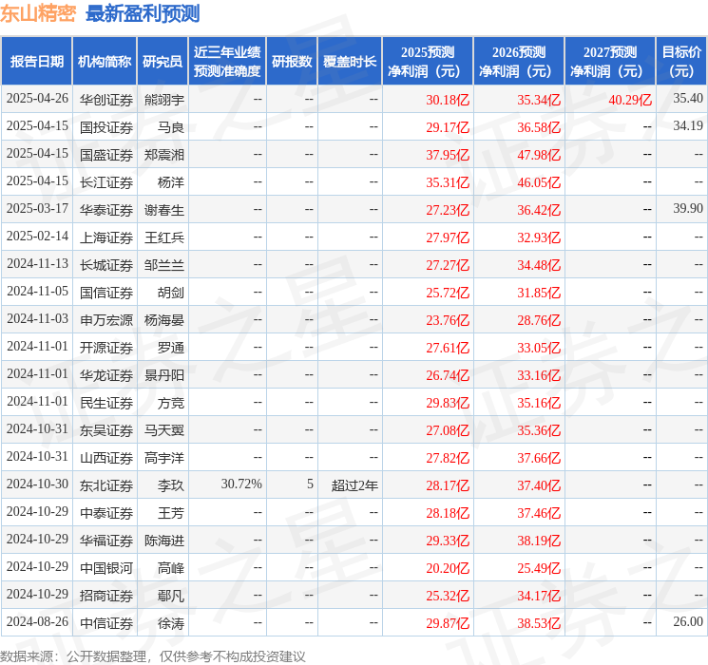Click analyst name 谢春生
This screenshot has width=708, height=665.
pyautogui.click(x=163, y=210)
